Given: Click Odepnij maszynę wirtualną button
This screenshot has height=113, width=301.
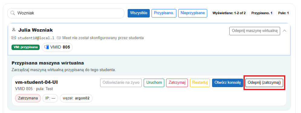Looking at the screenshot, I should pos(254,31).
